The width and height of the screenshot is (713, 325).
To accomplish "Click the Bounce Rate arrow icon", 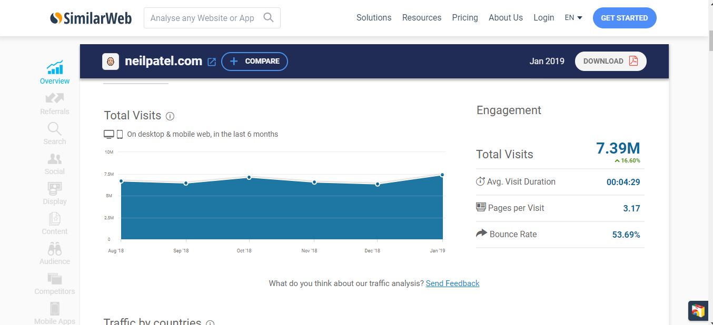I will coord(481,233).
